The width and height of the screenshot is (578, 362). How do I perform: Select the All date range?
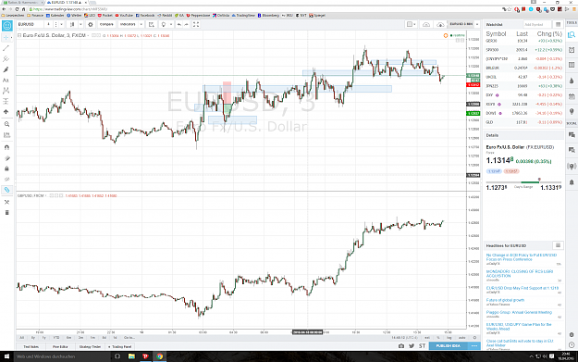pyautogui.click(x=22, y=338)
